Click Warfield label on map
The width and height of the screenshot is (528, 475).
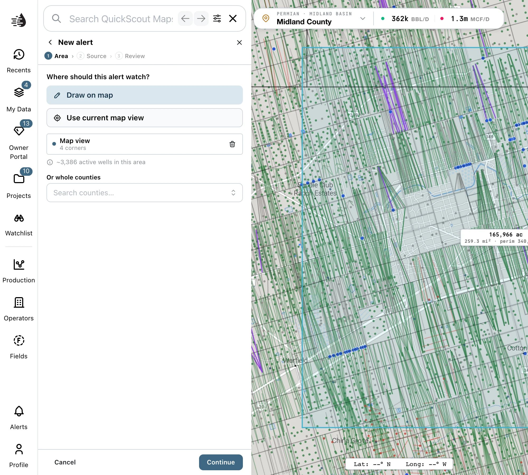pos(295,360)
